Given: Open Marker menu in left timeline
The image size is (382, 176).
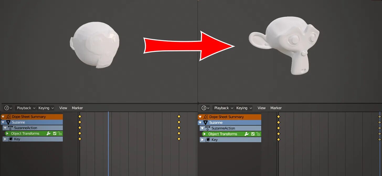Looking at the screenshot, I should tap(77, 108).
